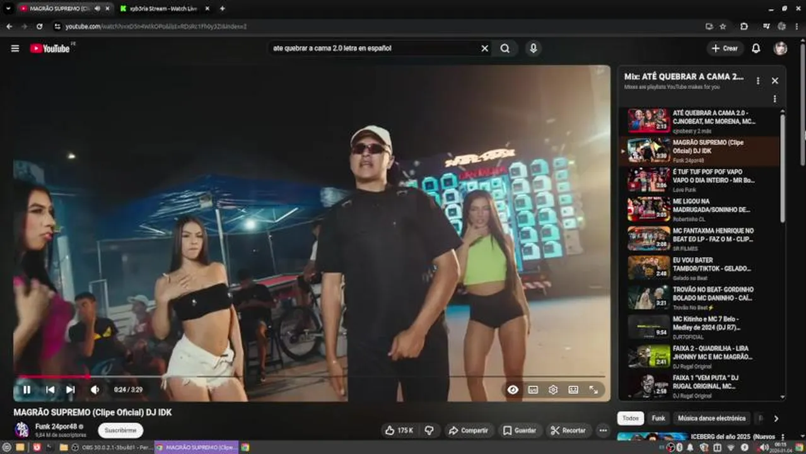This screenshot has width=806, height=454.
Task: Enter fullscreen mode
Action: pos(593,390)
